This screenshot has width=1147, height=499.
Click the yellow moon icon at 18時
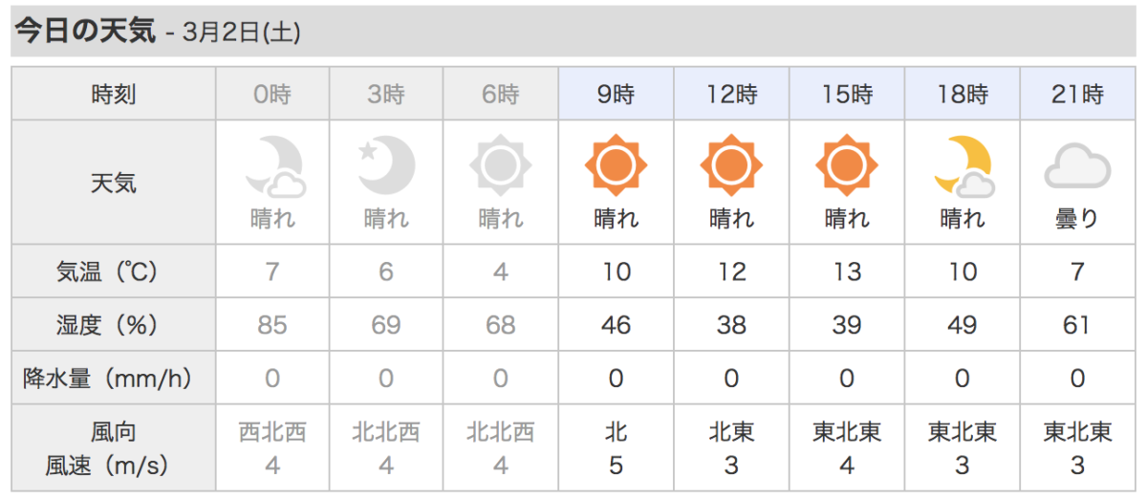coord(963,167)
